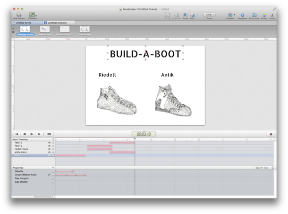288x214 pixels.
Task: Toggle visibility eye for selected Text row
Action: point(49,156)
